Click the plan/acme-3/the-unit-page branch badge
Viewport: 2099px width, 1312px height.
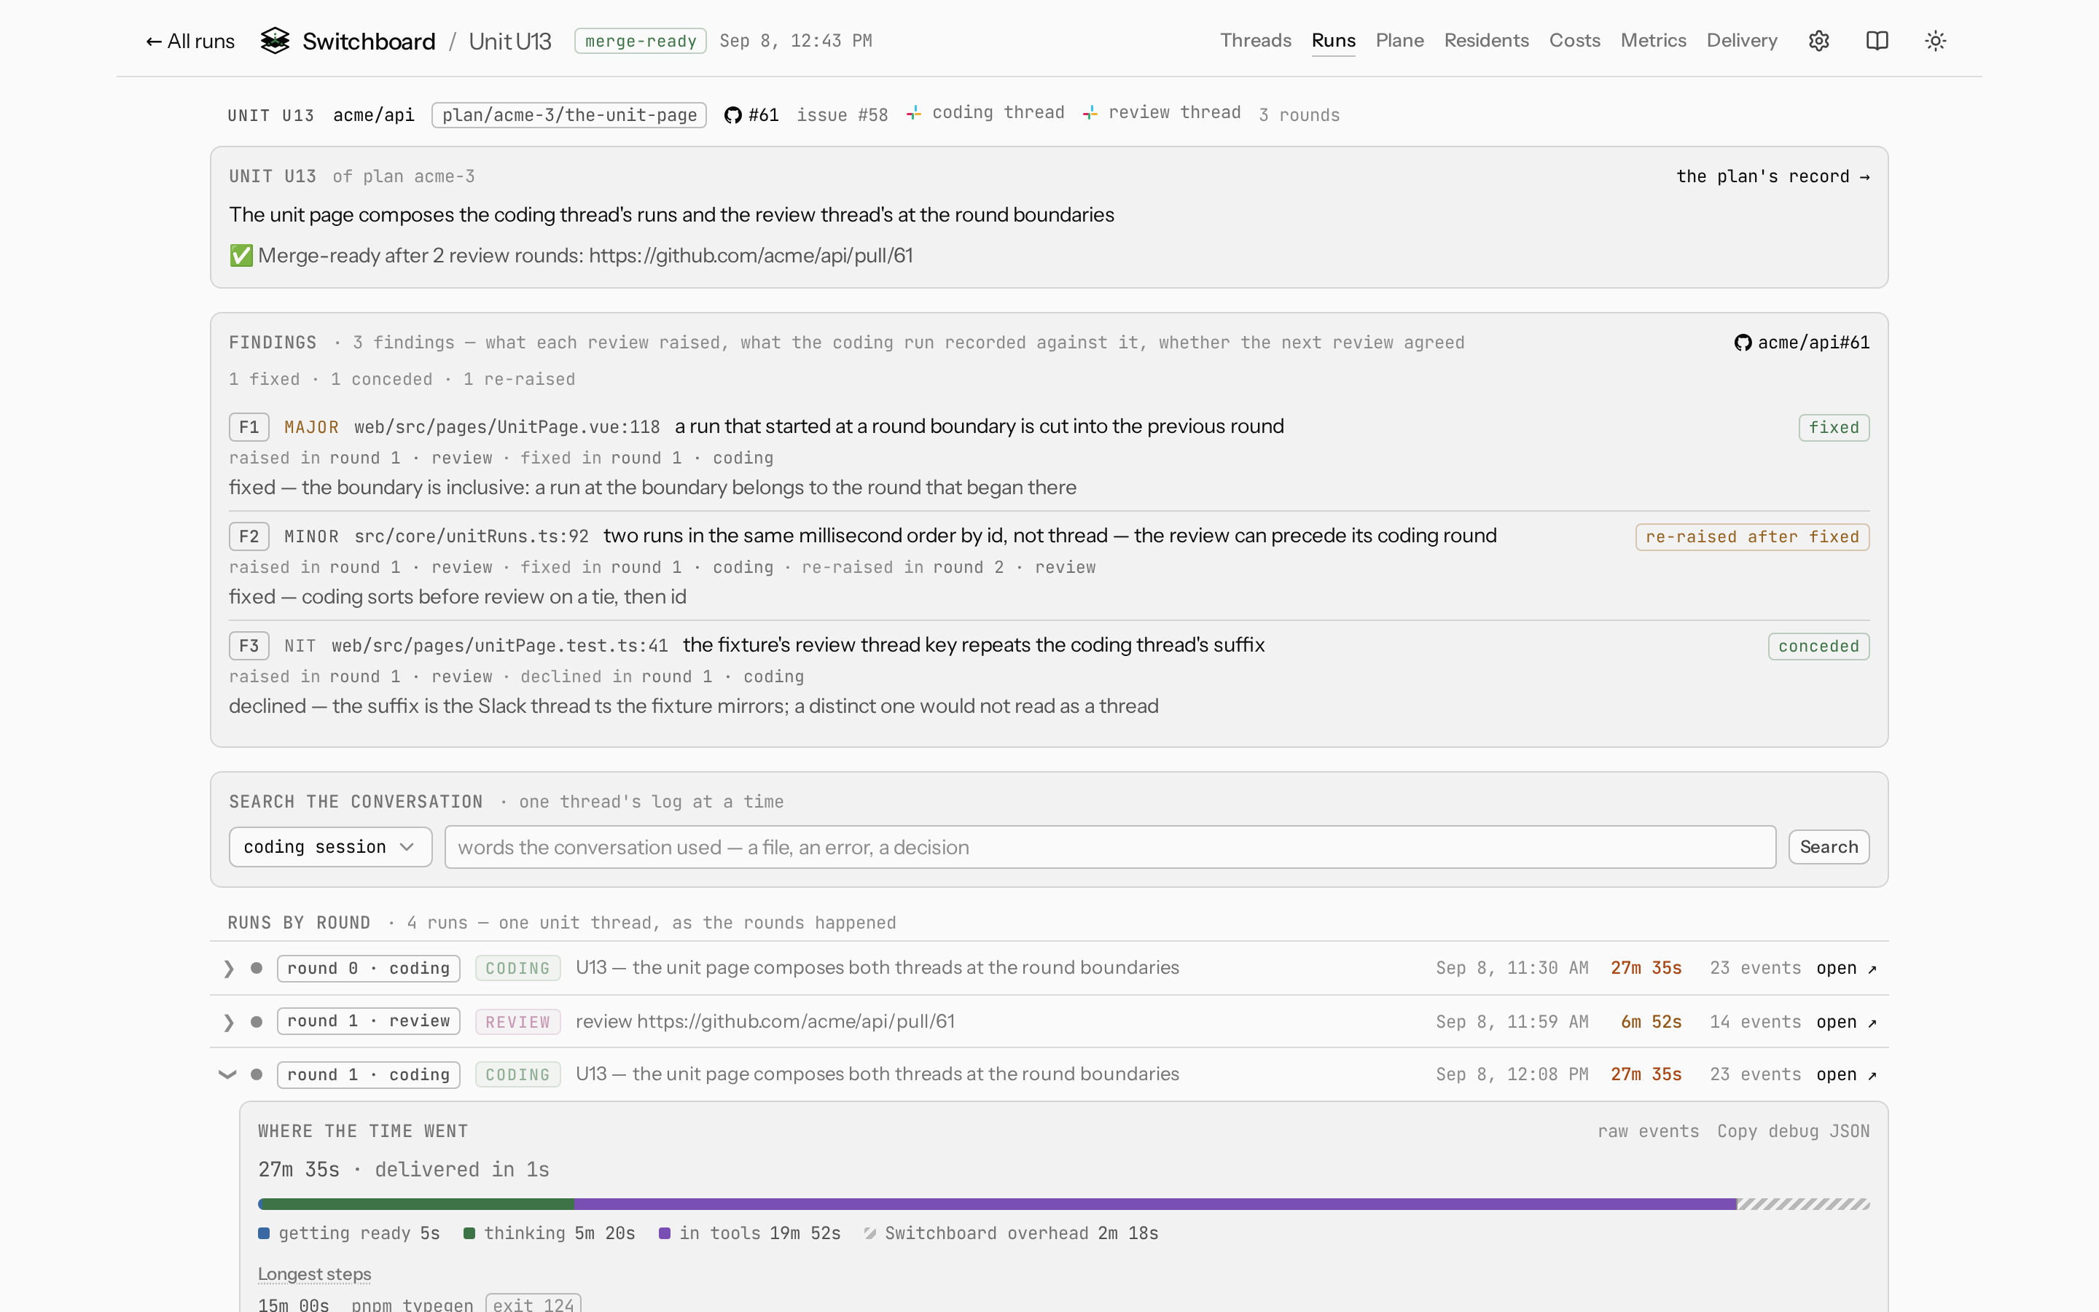click(x=569, y=115)
